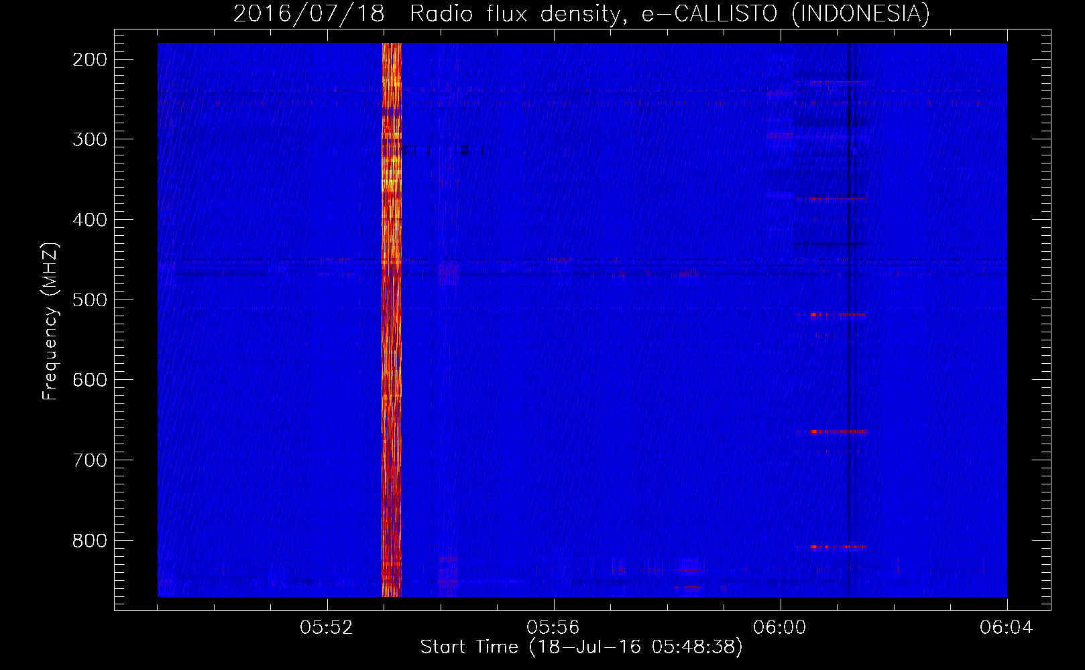Click the 06:04 time tick label

[x=1007, y=628]
